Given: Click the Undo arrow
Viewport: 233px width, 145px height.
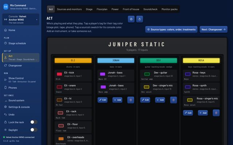Looking at the screenshot, I should pos(5,115).
